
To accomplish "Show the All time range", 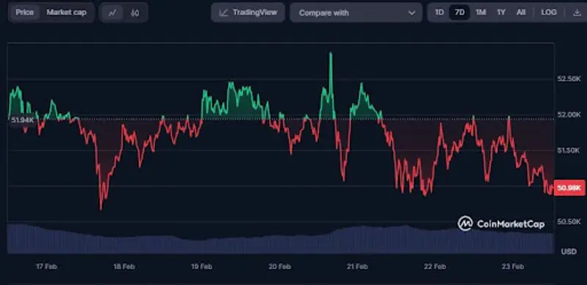I will pos(521,12).
